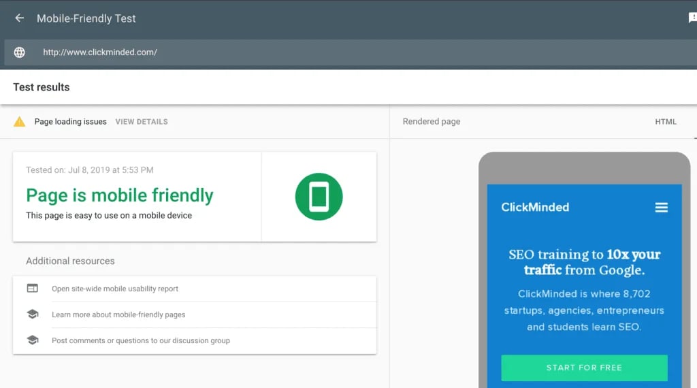This screenshot has height=388, width=697.
Task: Click the site-wide usability report icon
Action: click(33, 289)
